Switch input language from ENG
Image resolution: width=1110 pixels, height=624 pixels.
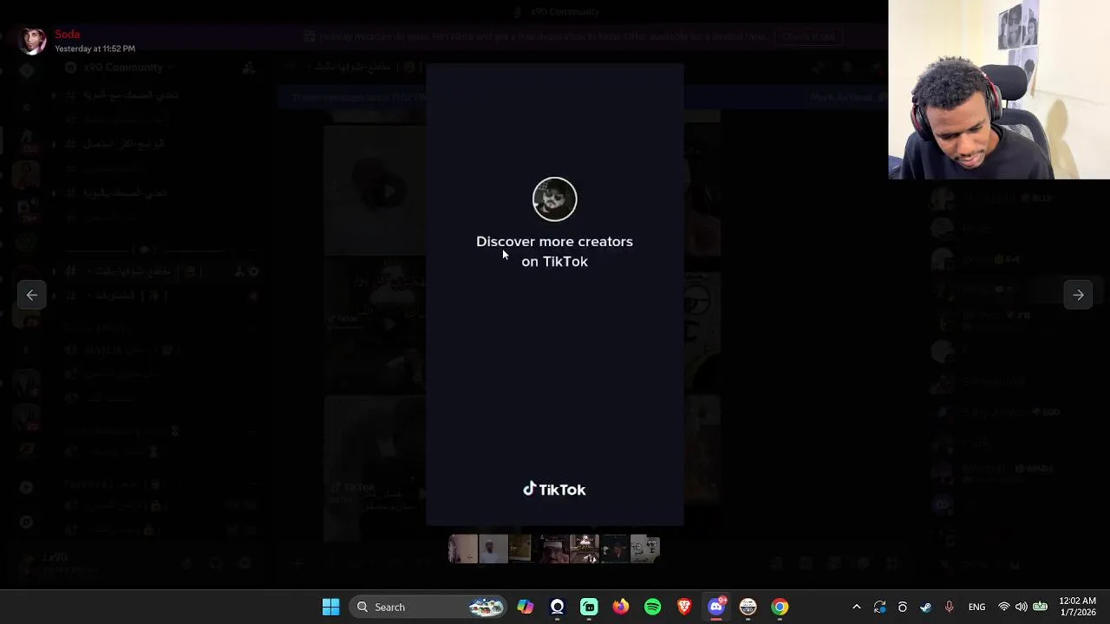click(x=976, y=607)
